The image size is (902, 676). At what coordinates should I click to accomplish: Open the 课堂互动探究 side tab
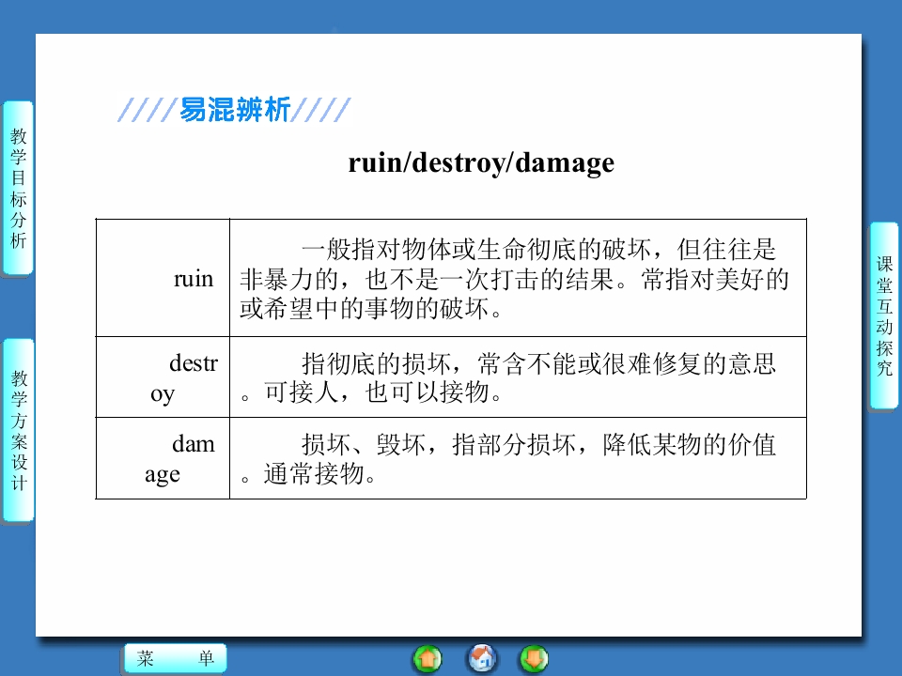coord(883,315)
